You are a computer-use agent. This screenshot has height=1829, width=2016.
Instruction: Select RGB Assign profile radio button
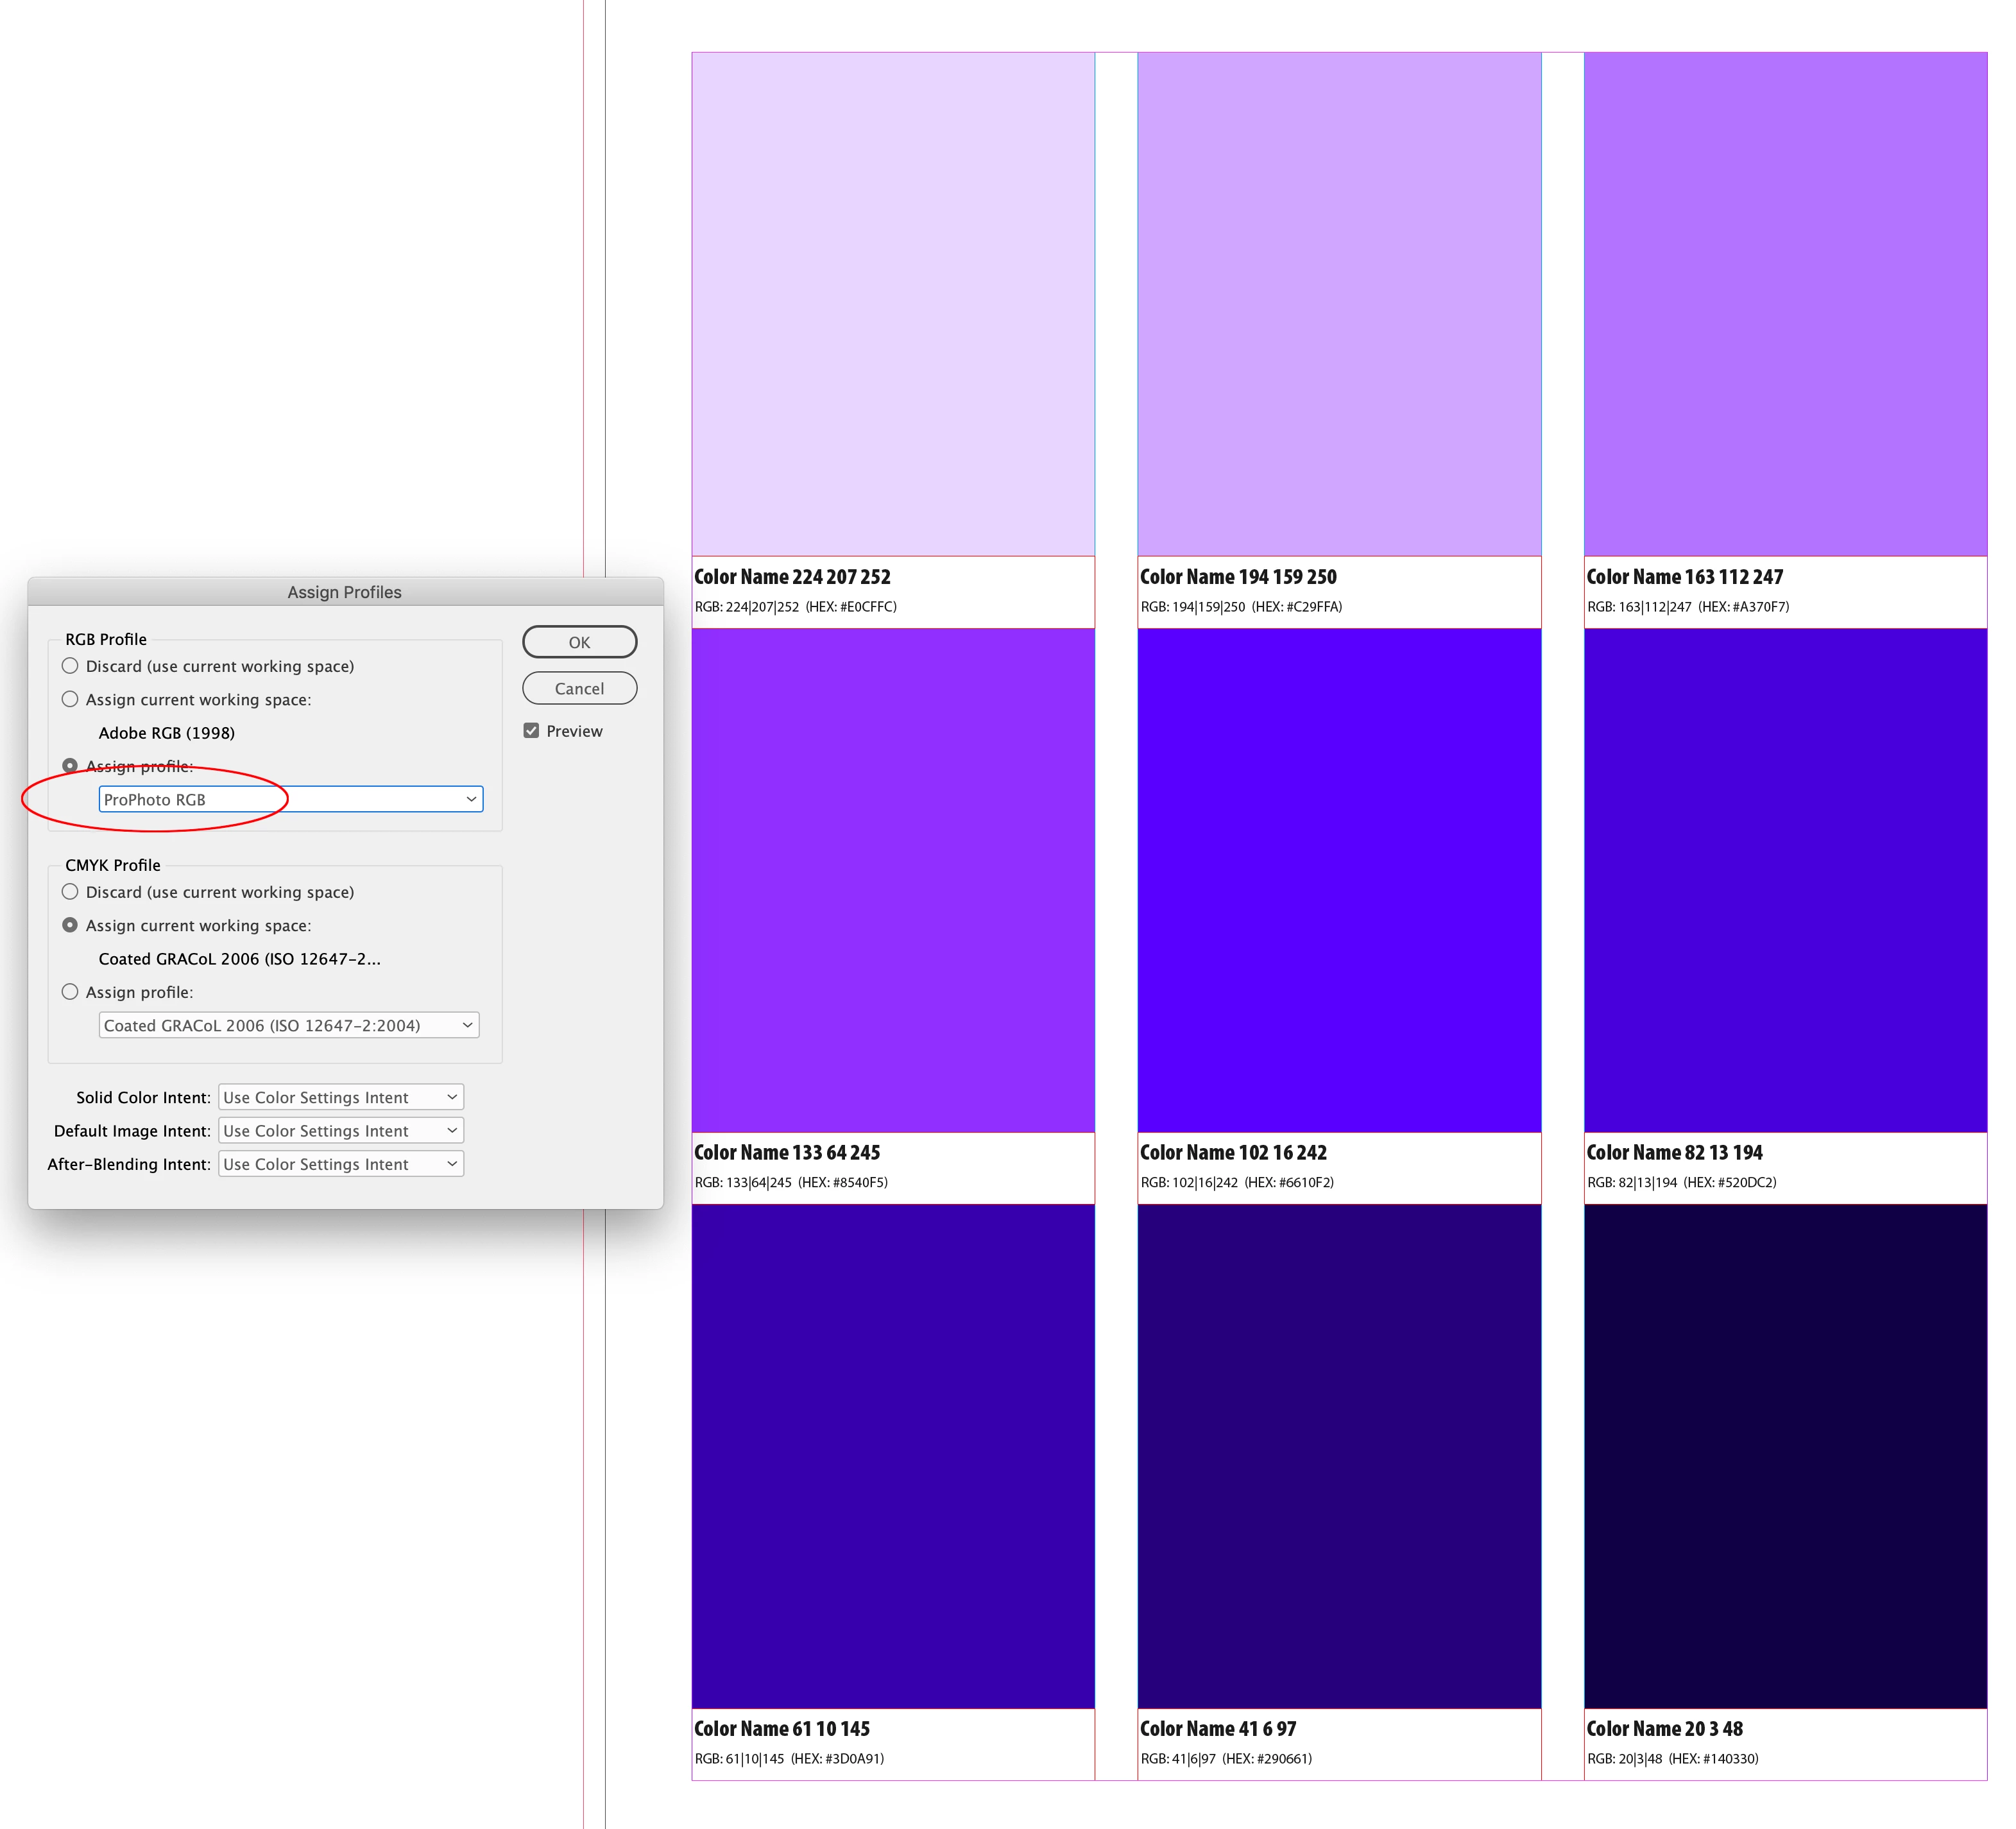[x=70, y=766]
